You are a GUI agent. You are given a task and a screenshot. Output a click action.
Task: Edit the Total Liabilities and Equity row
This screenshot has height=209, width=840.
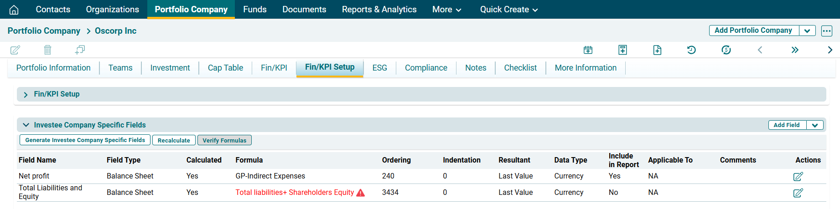coord(798,193)
